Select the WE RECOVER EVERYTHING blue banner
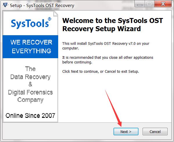Viewport: 174px width, 142px height. click(30, 47)
